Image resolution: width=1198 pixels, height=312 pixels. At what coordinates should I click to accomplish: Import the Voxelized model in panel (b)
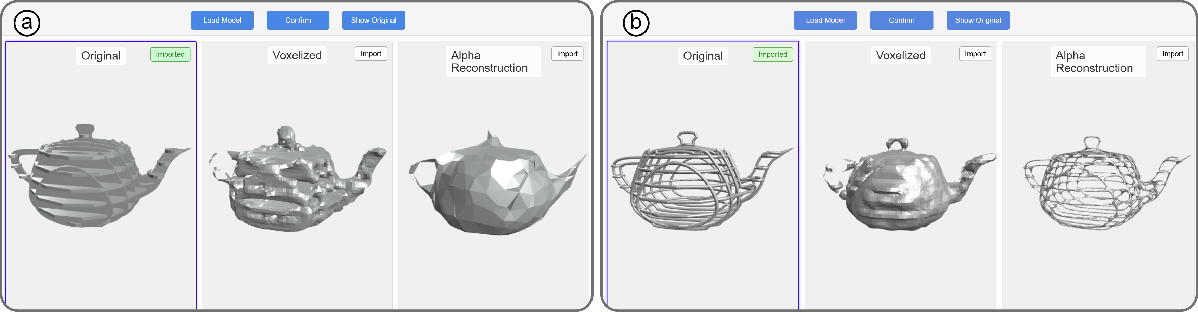coord(975,54)
